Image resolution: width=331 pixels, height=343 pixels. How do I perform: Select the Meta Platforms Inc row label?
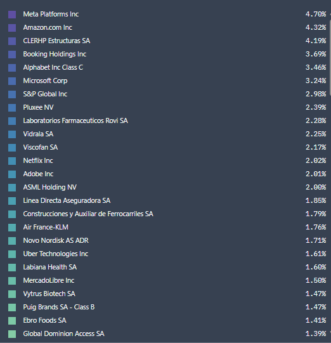pyautogui.click(x=51, y=14)
